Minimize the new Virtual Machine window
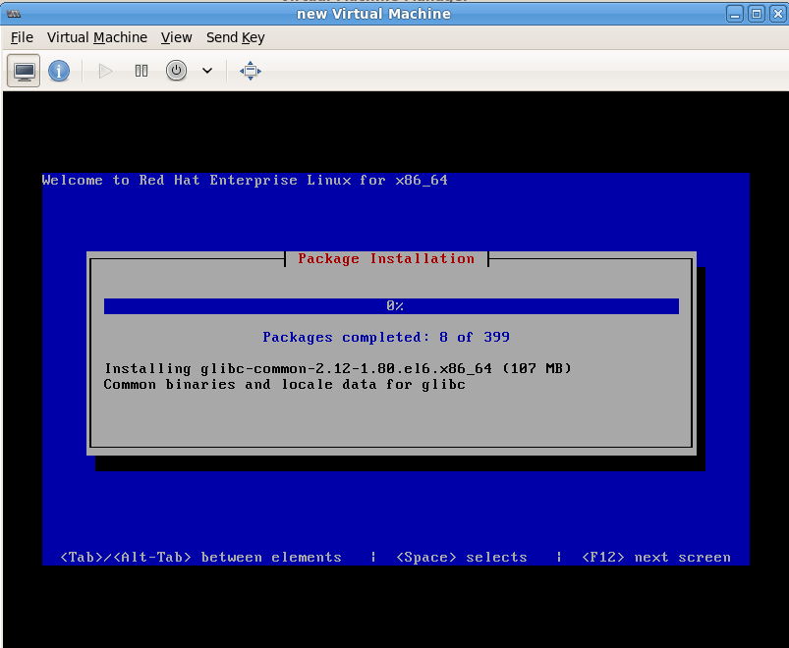Image resolution: width=789 pixels, height=648 pixels. point(735,14)
